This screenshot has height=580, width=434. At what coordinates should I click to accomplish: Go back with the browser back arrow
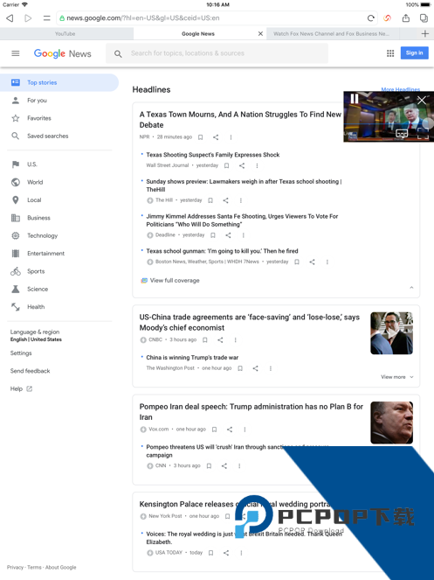click(x=10, y=18)
